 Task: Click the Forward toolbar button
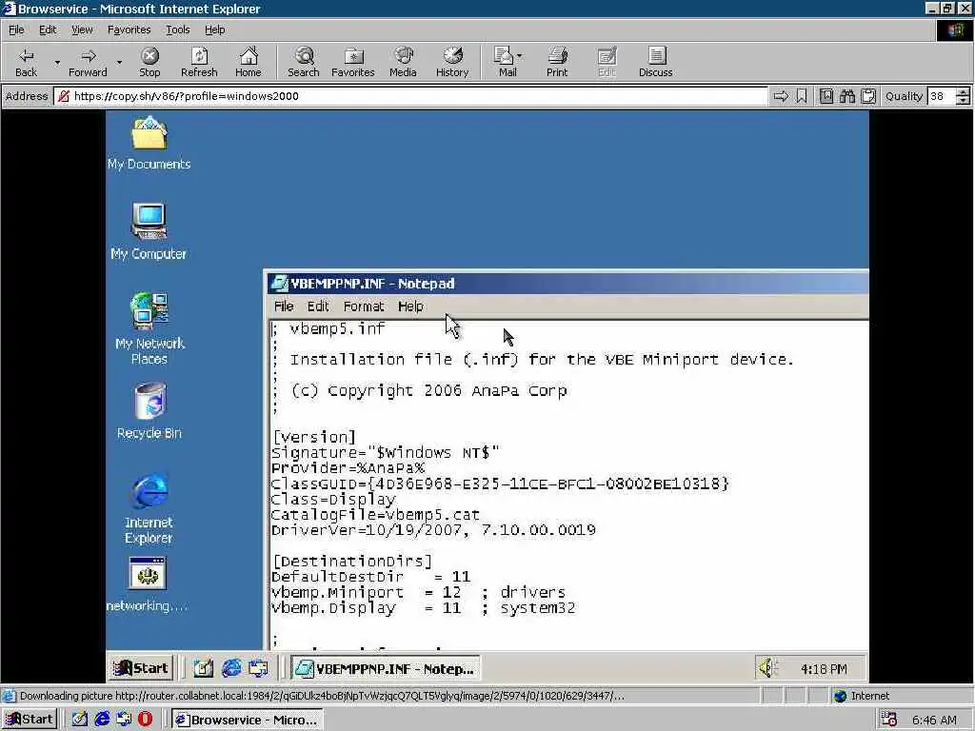[x=88, y=62]
